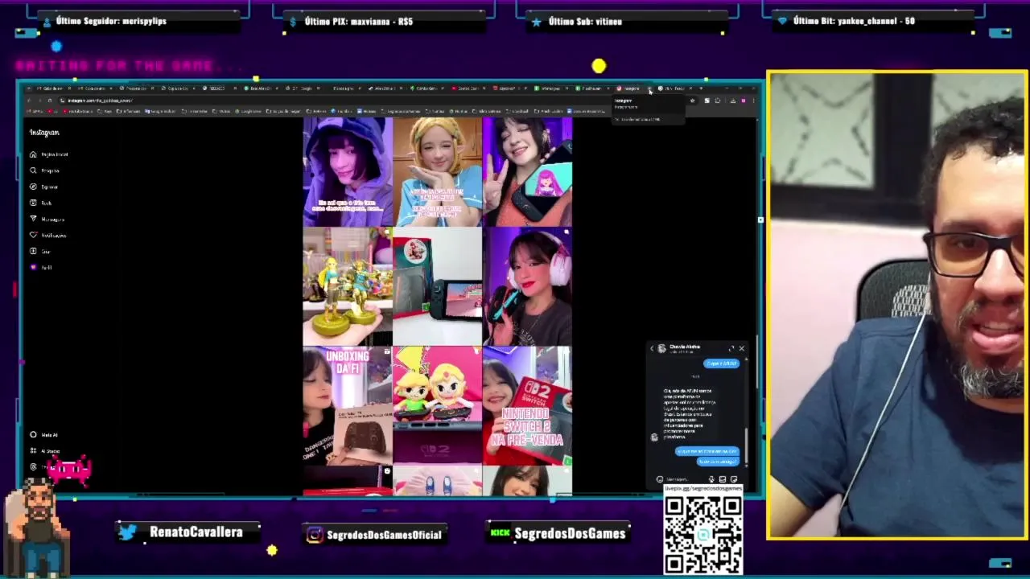Type in the Mensagem chat input field
The width and height of the screenshot is (1030, 579).
(686, 479)
